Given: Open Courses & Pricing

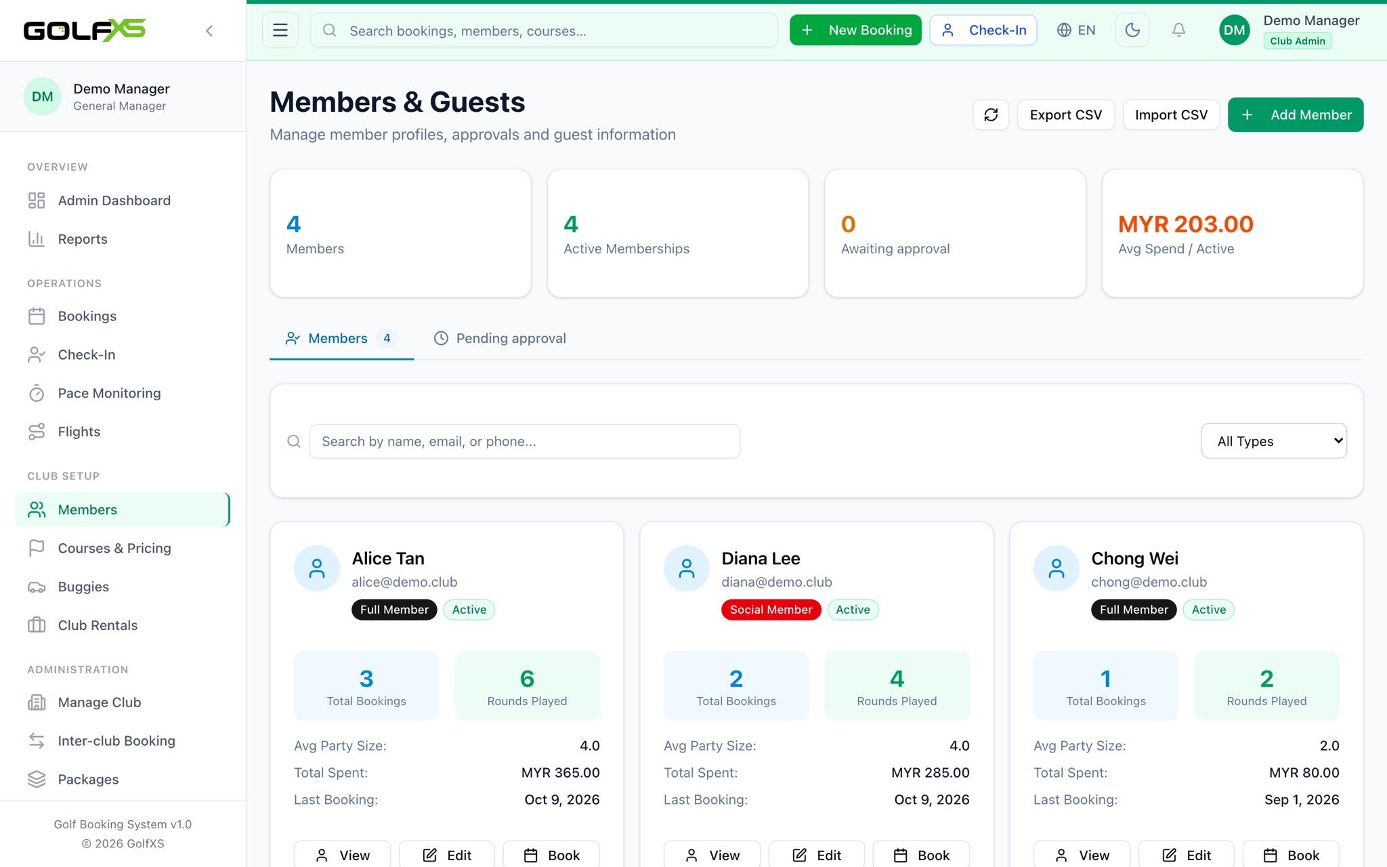Looking at the screenshot, I should click(x=123, y=548).
